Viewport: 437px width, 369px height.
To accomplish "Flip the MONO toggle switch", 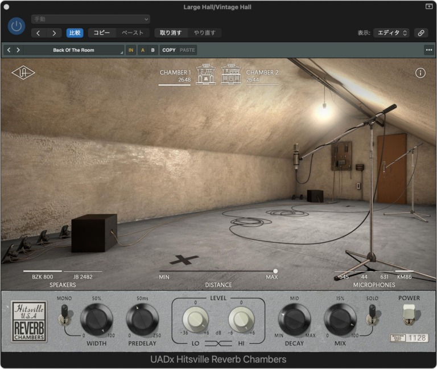I will (x=64, y=314).
